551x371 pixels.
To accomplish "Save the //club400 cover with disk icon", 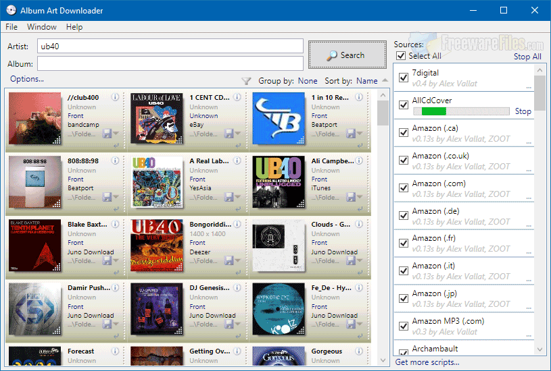I will (x=107, y=134).
